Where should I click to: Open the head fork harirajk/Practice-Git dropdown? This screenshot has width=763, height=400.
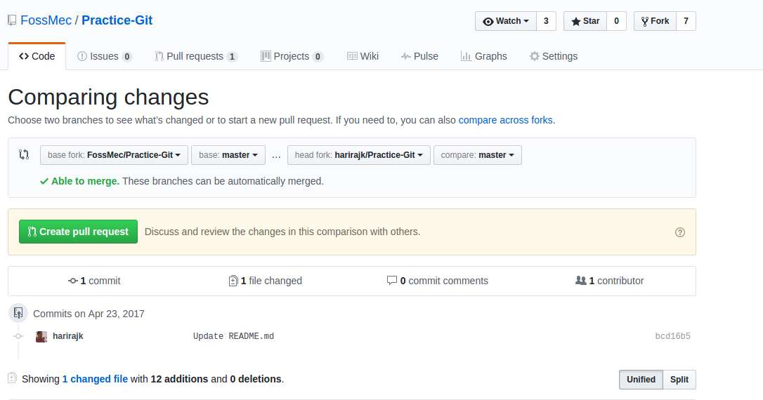(358, 155)
